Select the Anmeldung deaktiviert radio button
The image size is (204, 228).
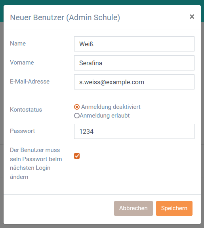(x=77, y=107)
